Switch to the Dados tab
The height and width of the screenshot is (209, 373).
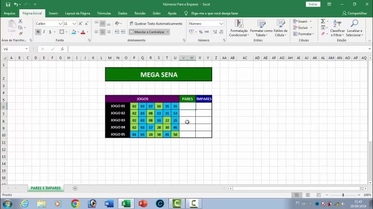tap(122, 13)
